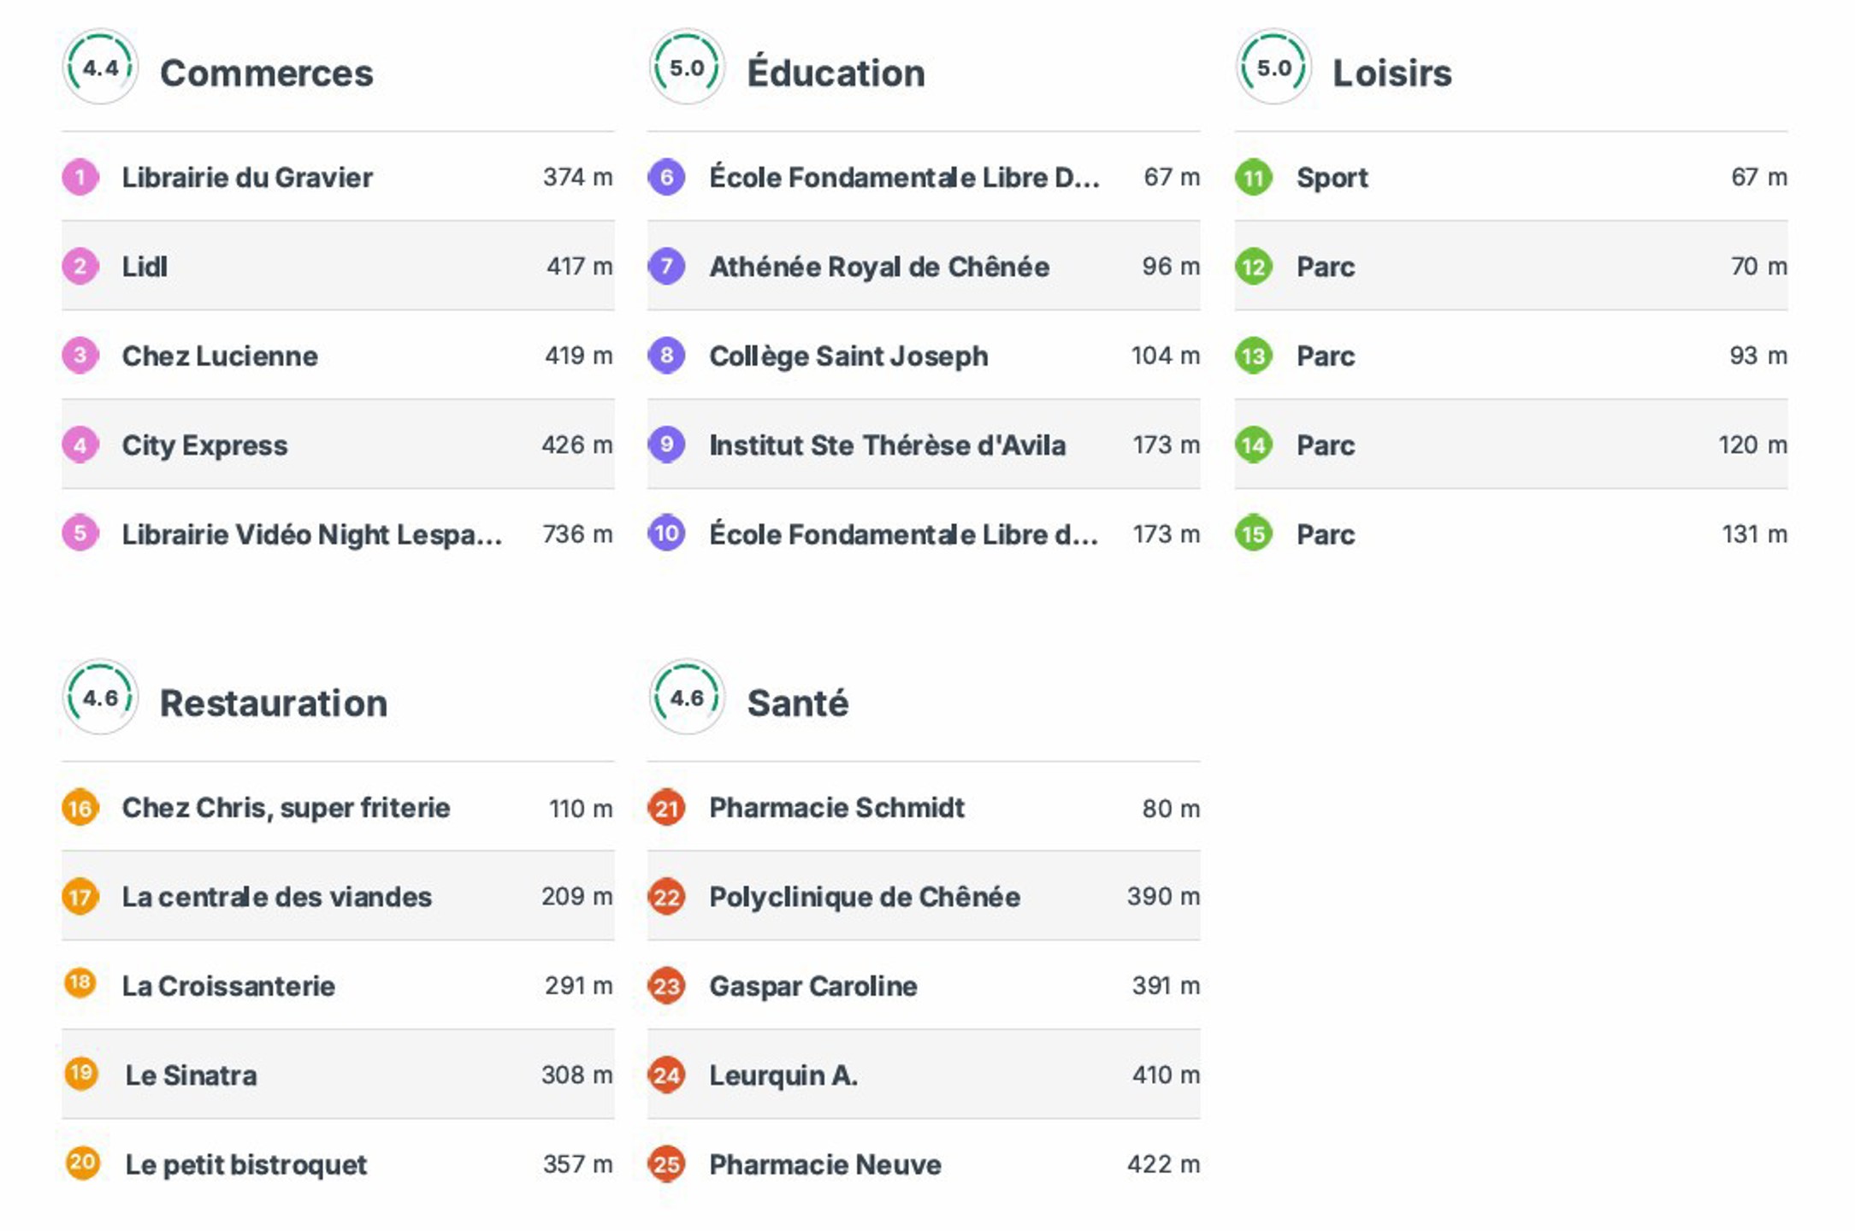Click the red number 25 marker
Viewport: 1855px width, 1231px height.
click(x=667, y=1164)
